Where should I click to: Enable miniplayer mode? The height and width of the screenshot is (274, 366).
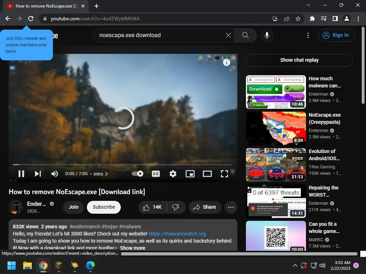tap(190, 174)
